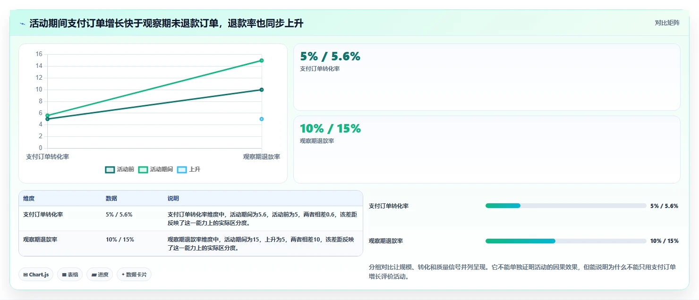Click the 进度 tag
Image resolution: width=699 pixels, height=300 pixels.
coord(100,275)
